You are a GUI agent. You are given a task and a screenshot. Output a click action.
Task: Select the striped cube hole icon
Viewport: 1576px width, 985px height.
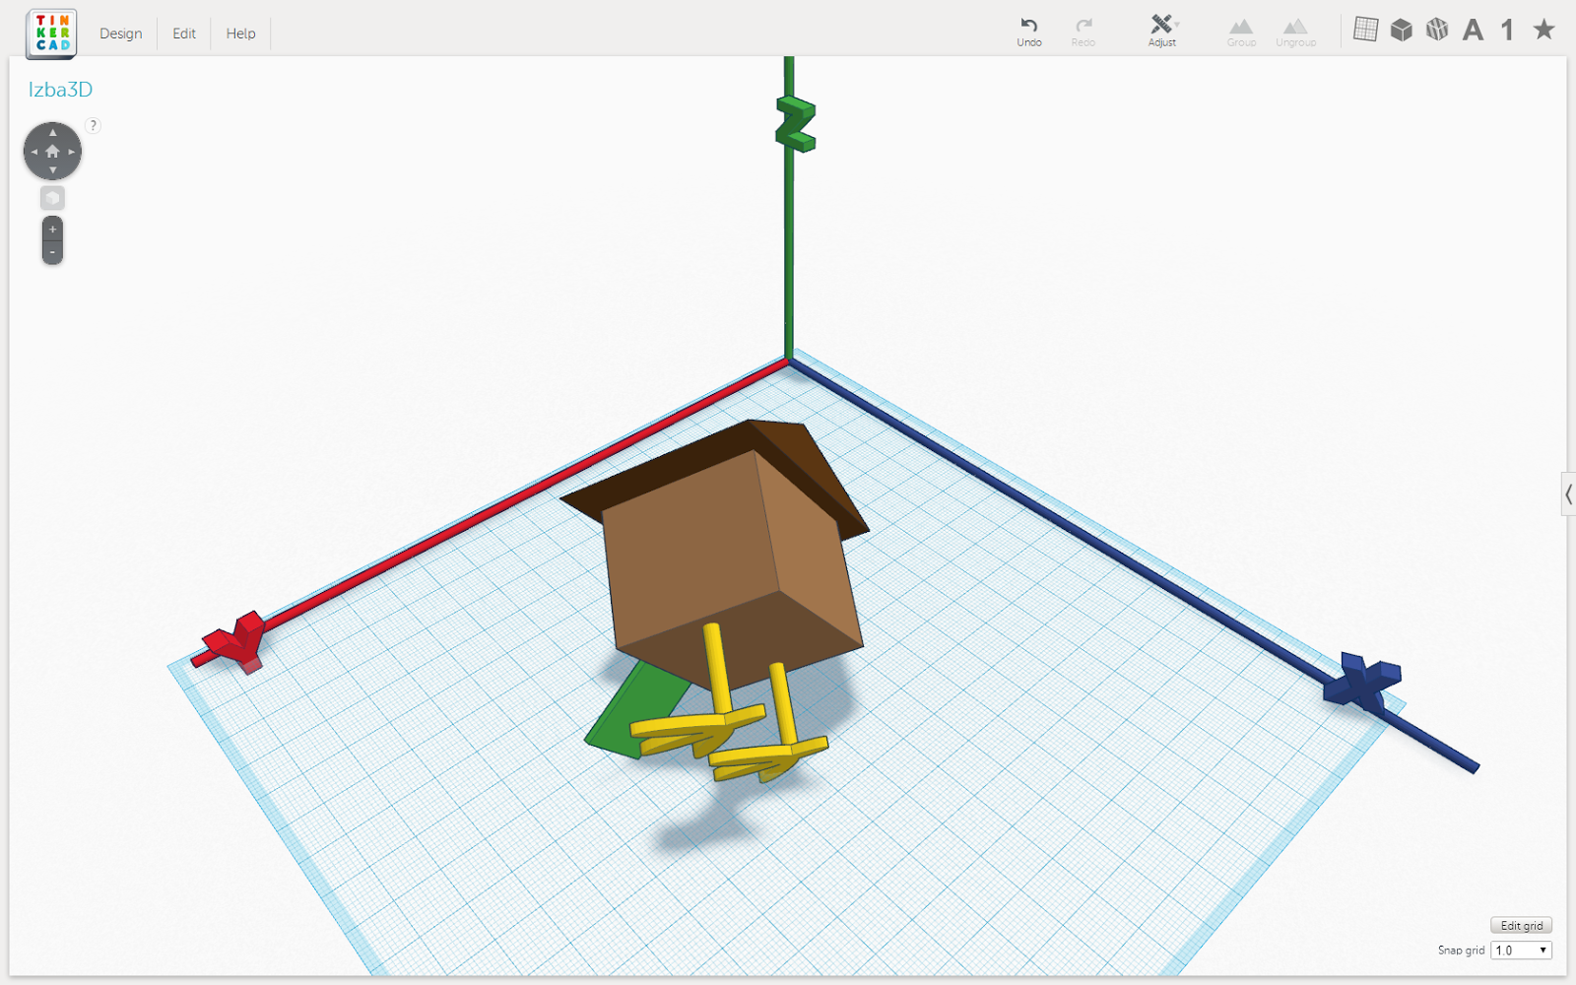pos(1437,30)
